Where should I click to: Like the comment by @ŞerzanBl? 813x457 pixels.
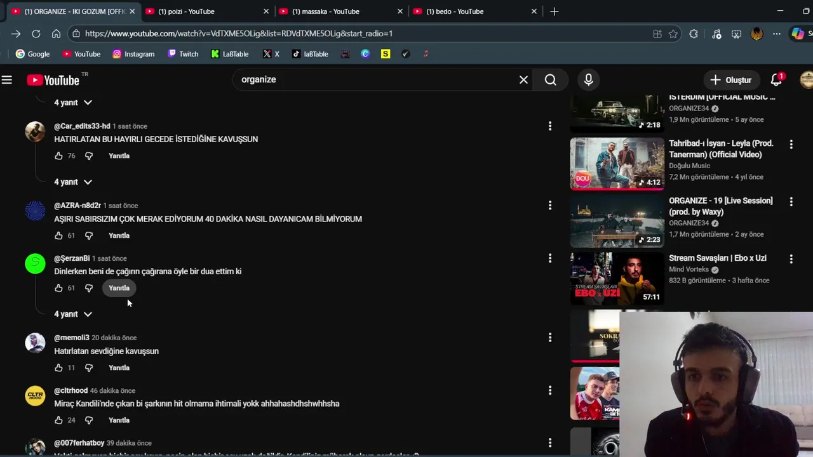tap(58, 288)
